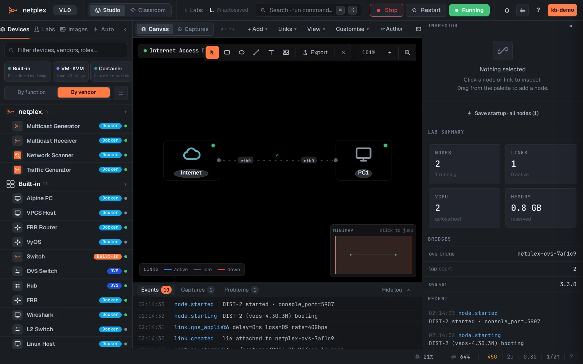Collapse the netplex vendor group
The image size is (583, 364).
(125, 112)
